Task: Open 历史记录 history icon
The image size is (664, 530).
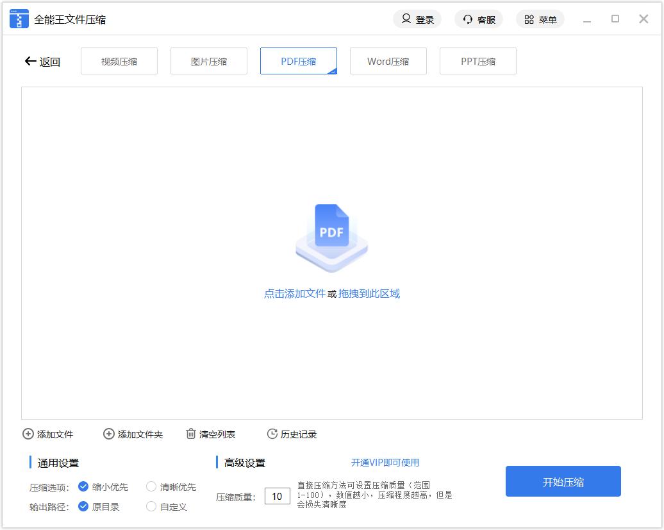Action: 272,434
